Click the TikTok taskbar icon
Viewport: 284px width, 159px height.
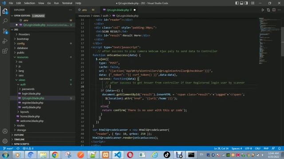tap(167, 155)
